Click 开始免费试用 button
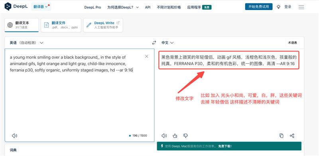 click(258, 7)
